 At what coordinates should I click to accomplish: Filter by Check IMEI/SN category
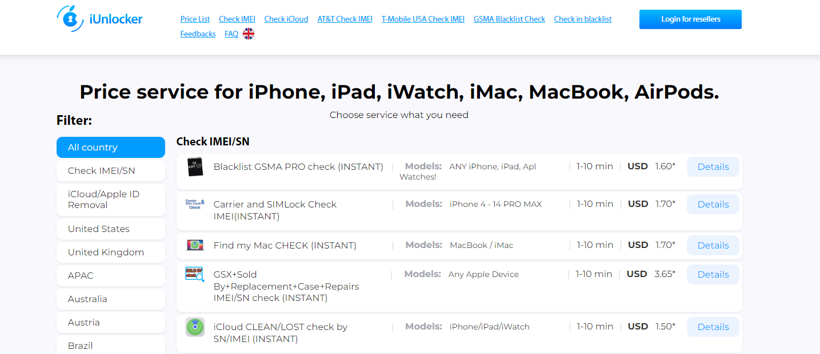coord(110,170)
